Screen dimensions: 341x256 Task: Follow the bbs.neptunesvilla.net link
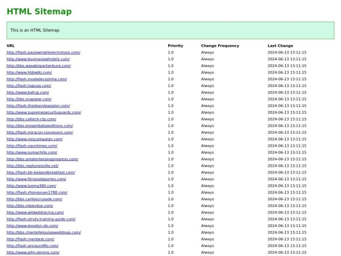point(32,166)
